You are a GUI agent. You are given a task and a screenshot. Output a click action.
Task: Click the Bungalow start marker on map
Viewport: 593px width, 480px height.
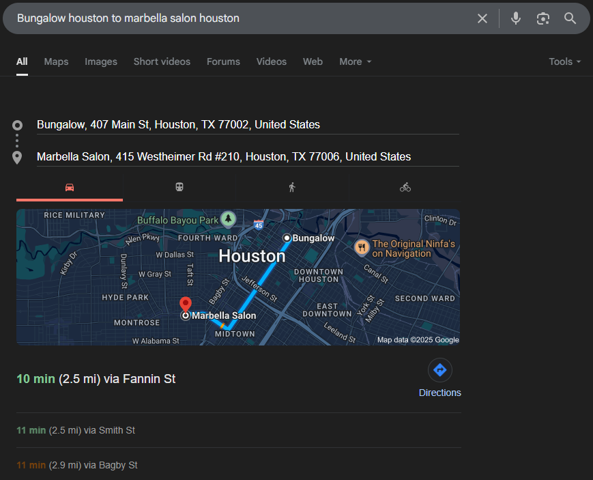[287, 238]
